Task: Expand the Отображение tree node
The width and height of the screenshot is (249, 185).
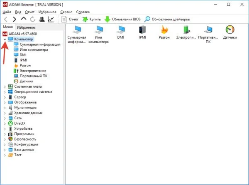Action: coord(5,102)
